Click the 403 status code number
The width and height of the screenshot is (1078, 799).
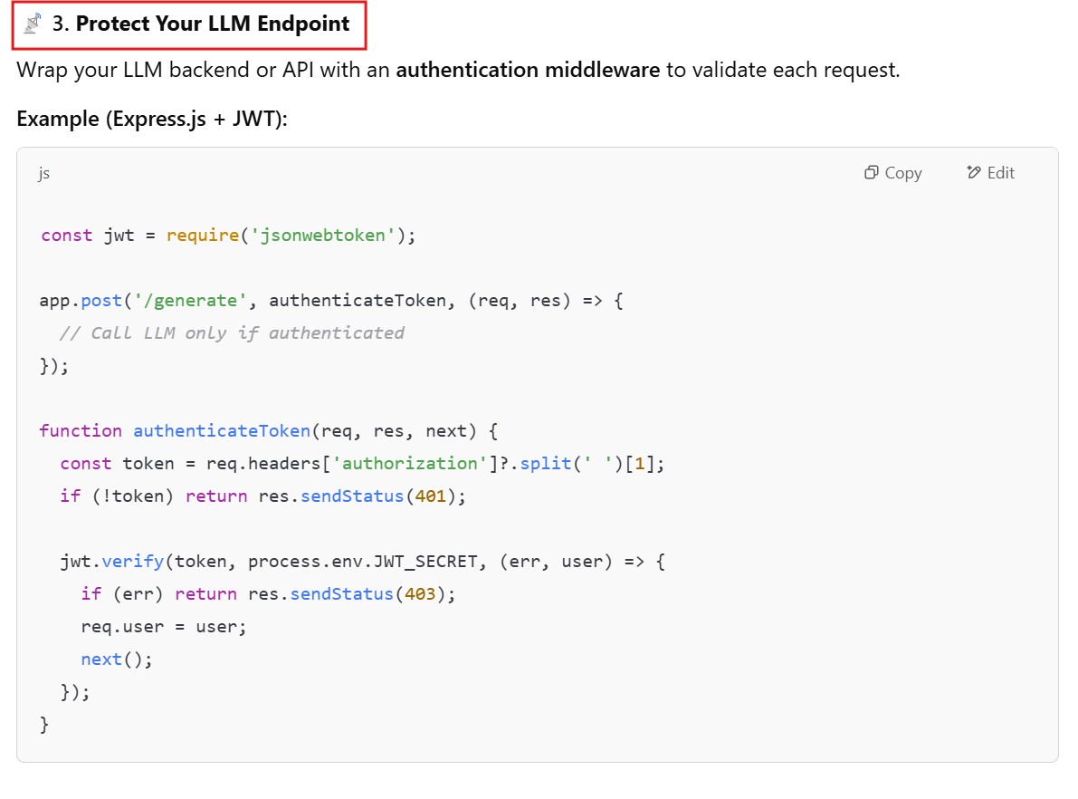pos(419,594)
